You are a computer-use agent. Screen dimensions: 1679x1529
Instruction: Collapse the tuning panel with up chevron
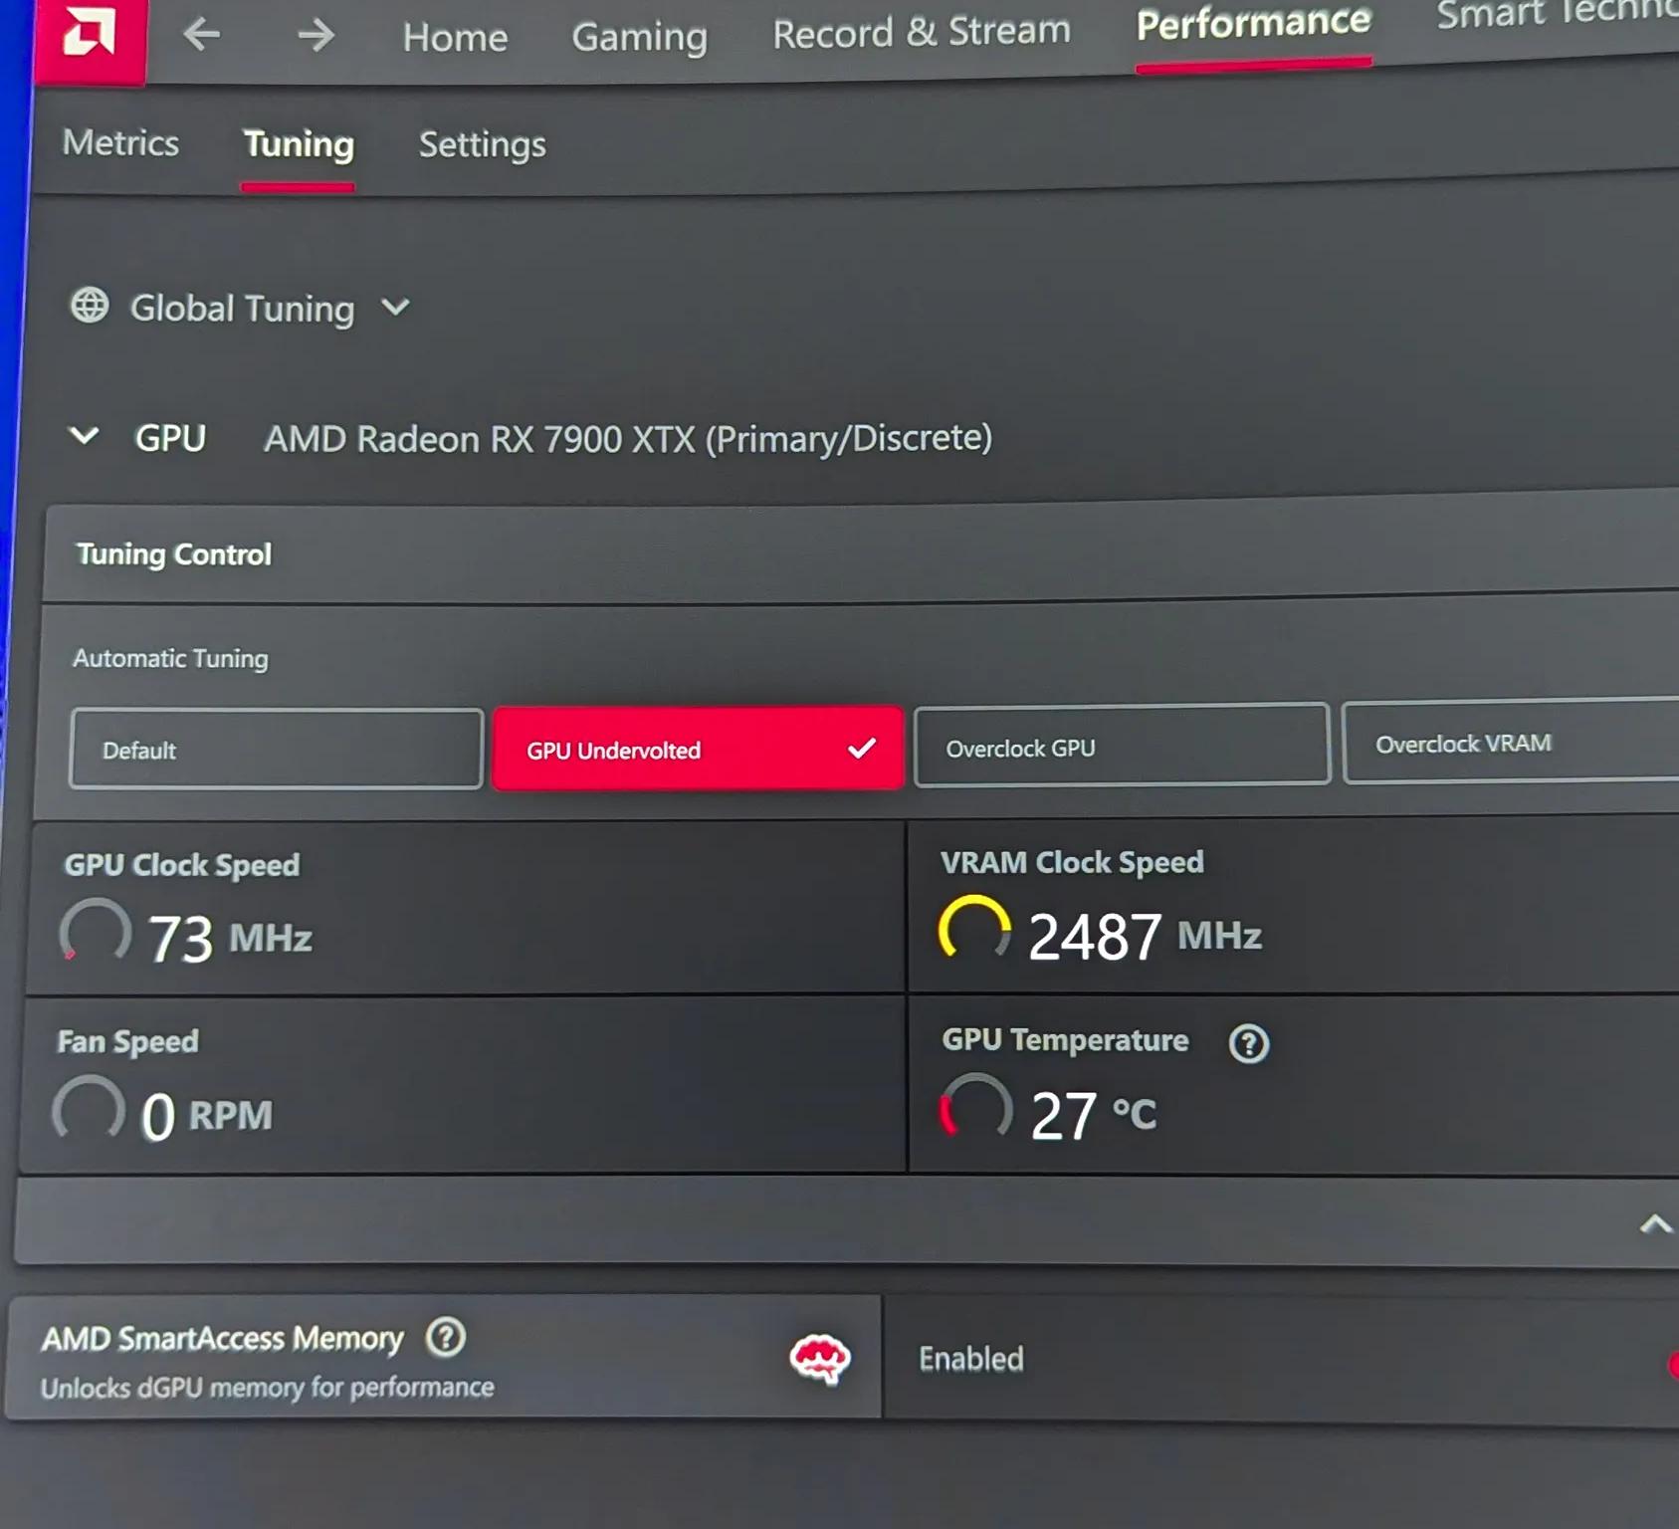1655,1223
